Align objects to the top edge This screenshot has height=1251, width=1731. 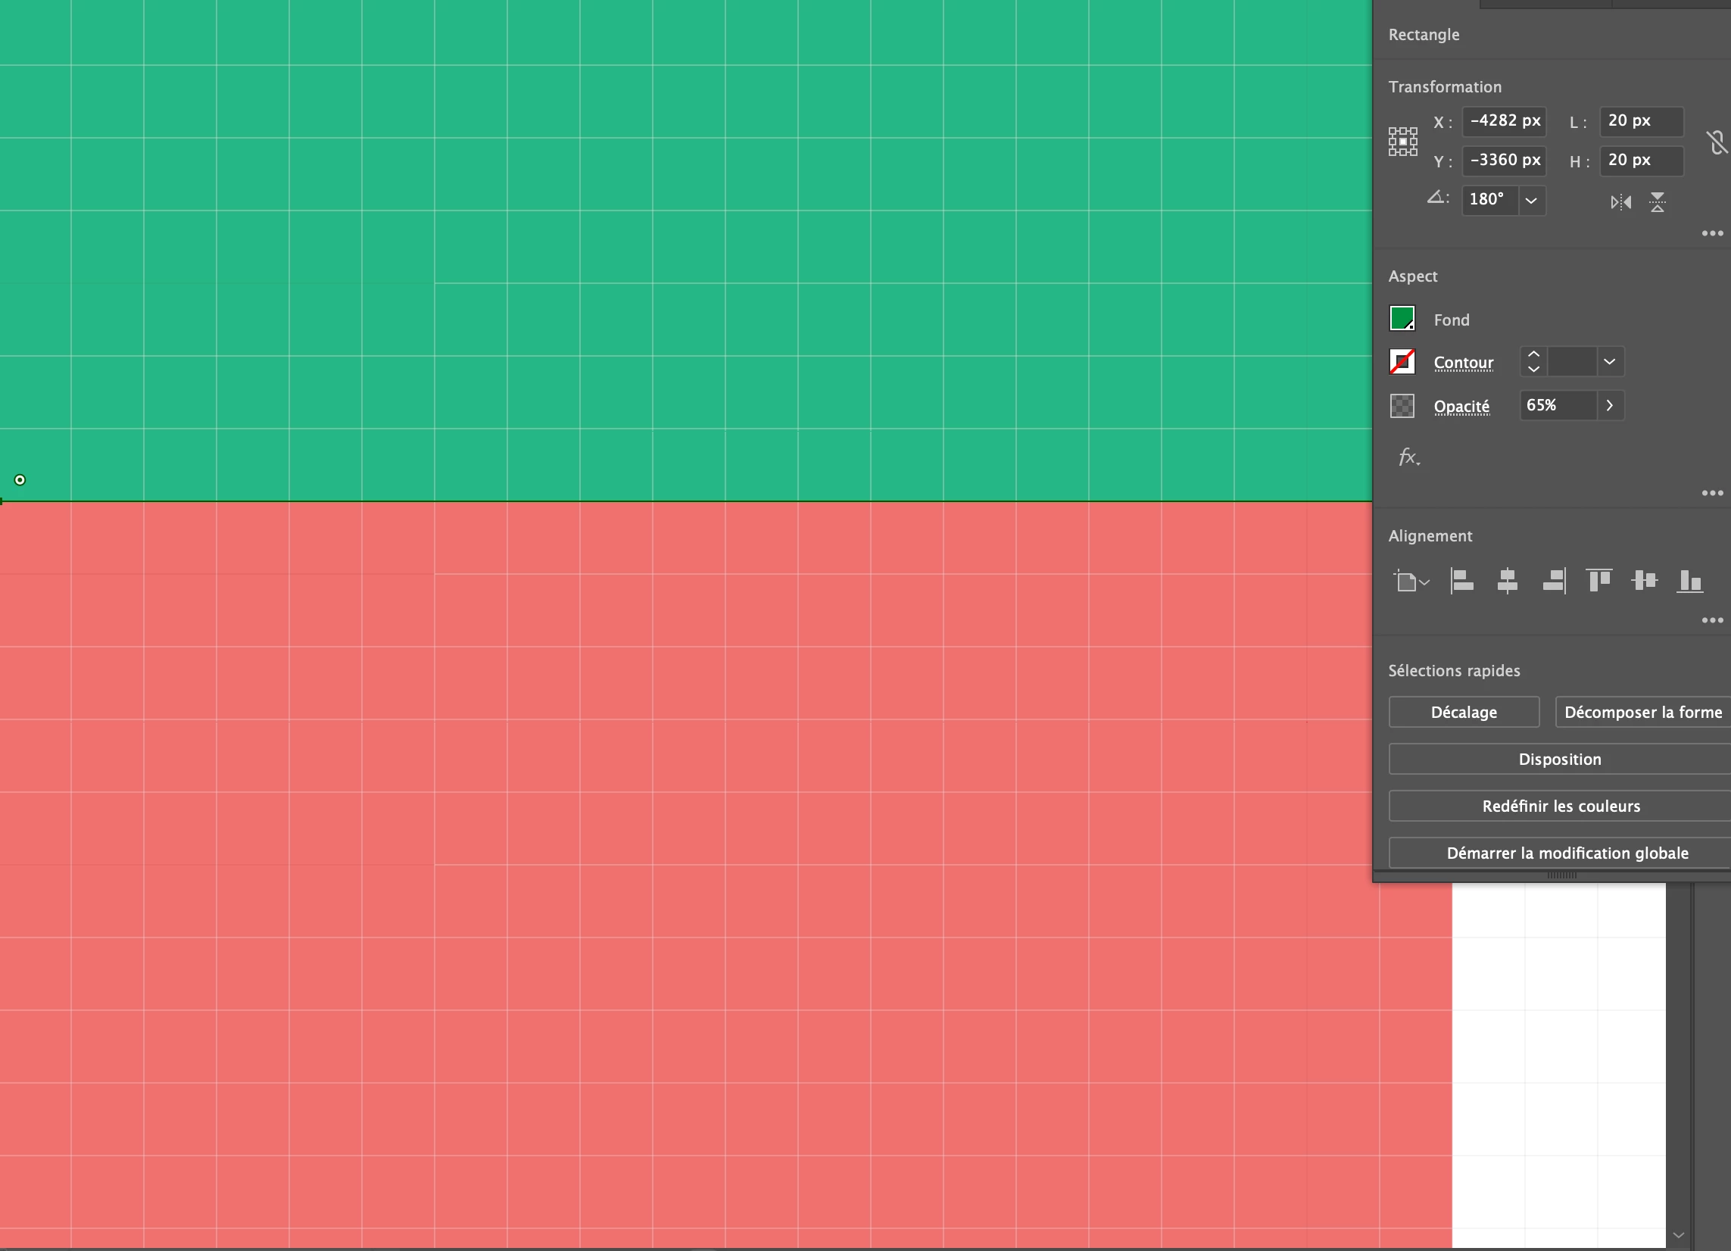tap(1598, 581)
